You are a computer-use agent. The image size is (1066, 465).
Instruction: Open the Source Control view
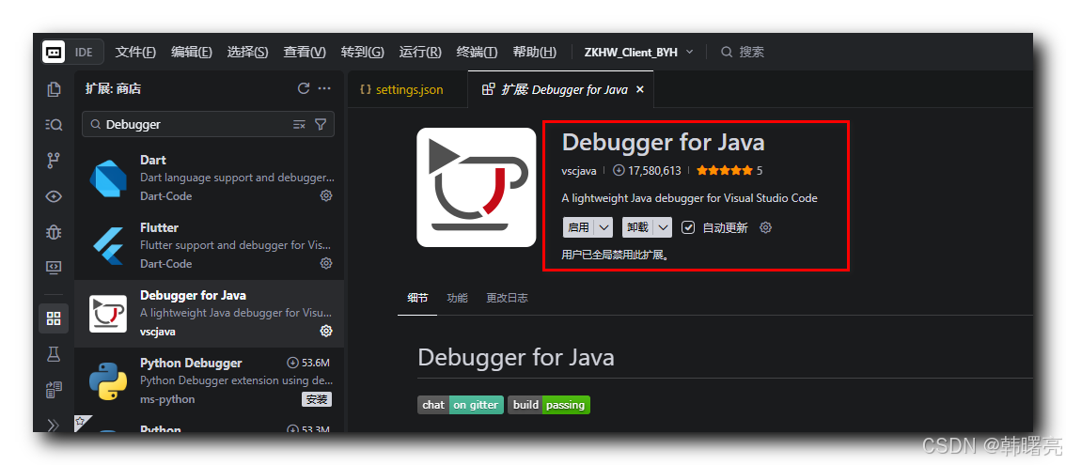tap(54, 161)
